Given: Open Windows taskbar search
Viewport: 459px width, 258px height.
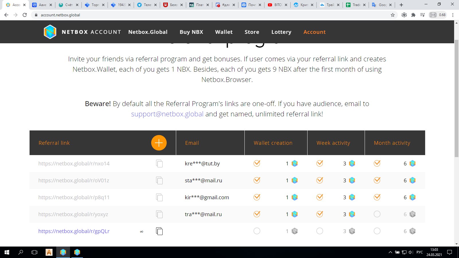Looking at the screenshot, I should click(21, 252).
